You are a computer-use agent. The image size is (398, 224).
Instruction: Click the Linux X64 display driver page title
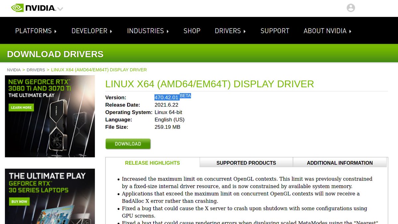[210, 84]
